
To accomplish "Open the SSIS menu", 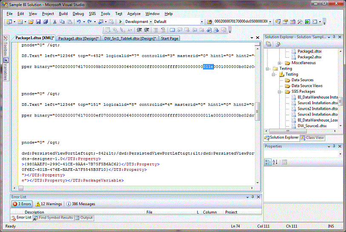I will pos(92,14).
